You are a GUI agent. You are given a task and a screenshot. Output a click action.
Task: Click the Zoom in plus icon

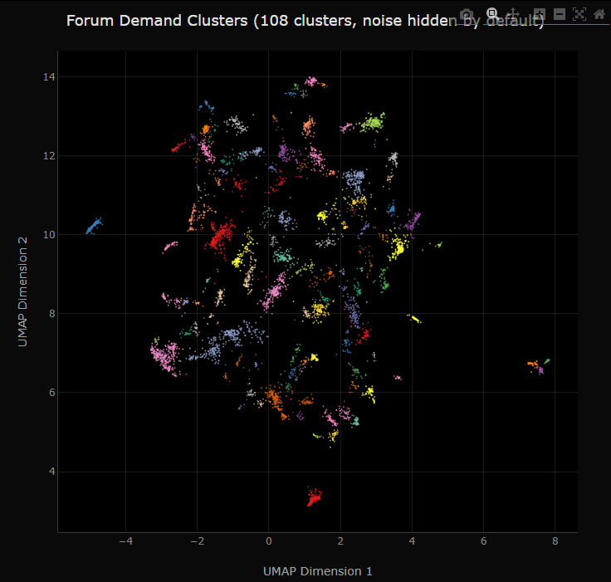tap(540, 14)
